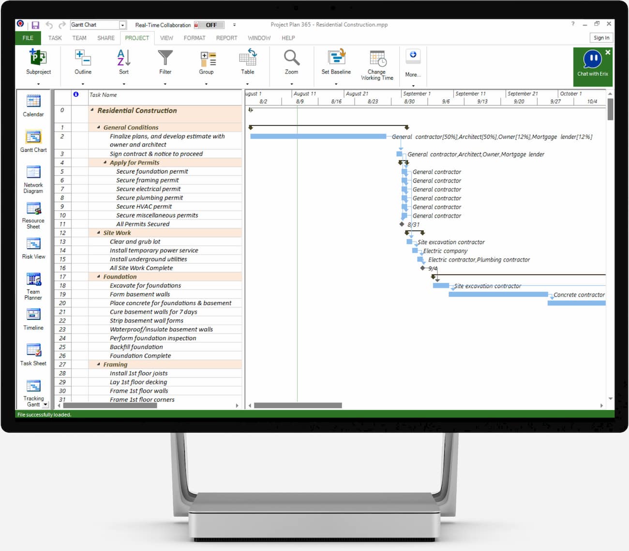Click the info indicator column header

[76, 94]
